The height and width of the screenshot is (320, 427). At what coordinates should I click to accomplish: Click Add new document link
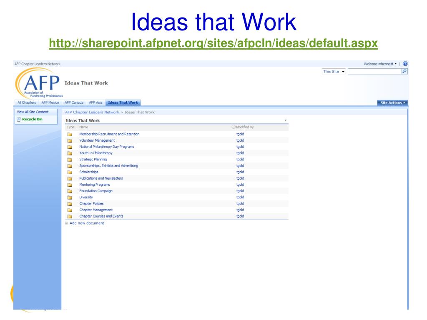(87, 223)
